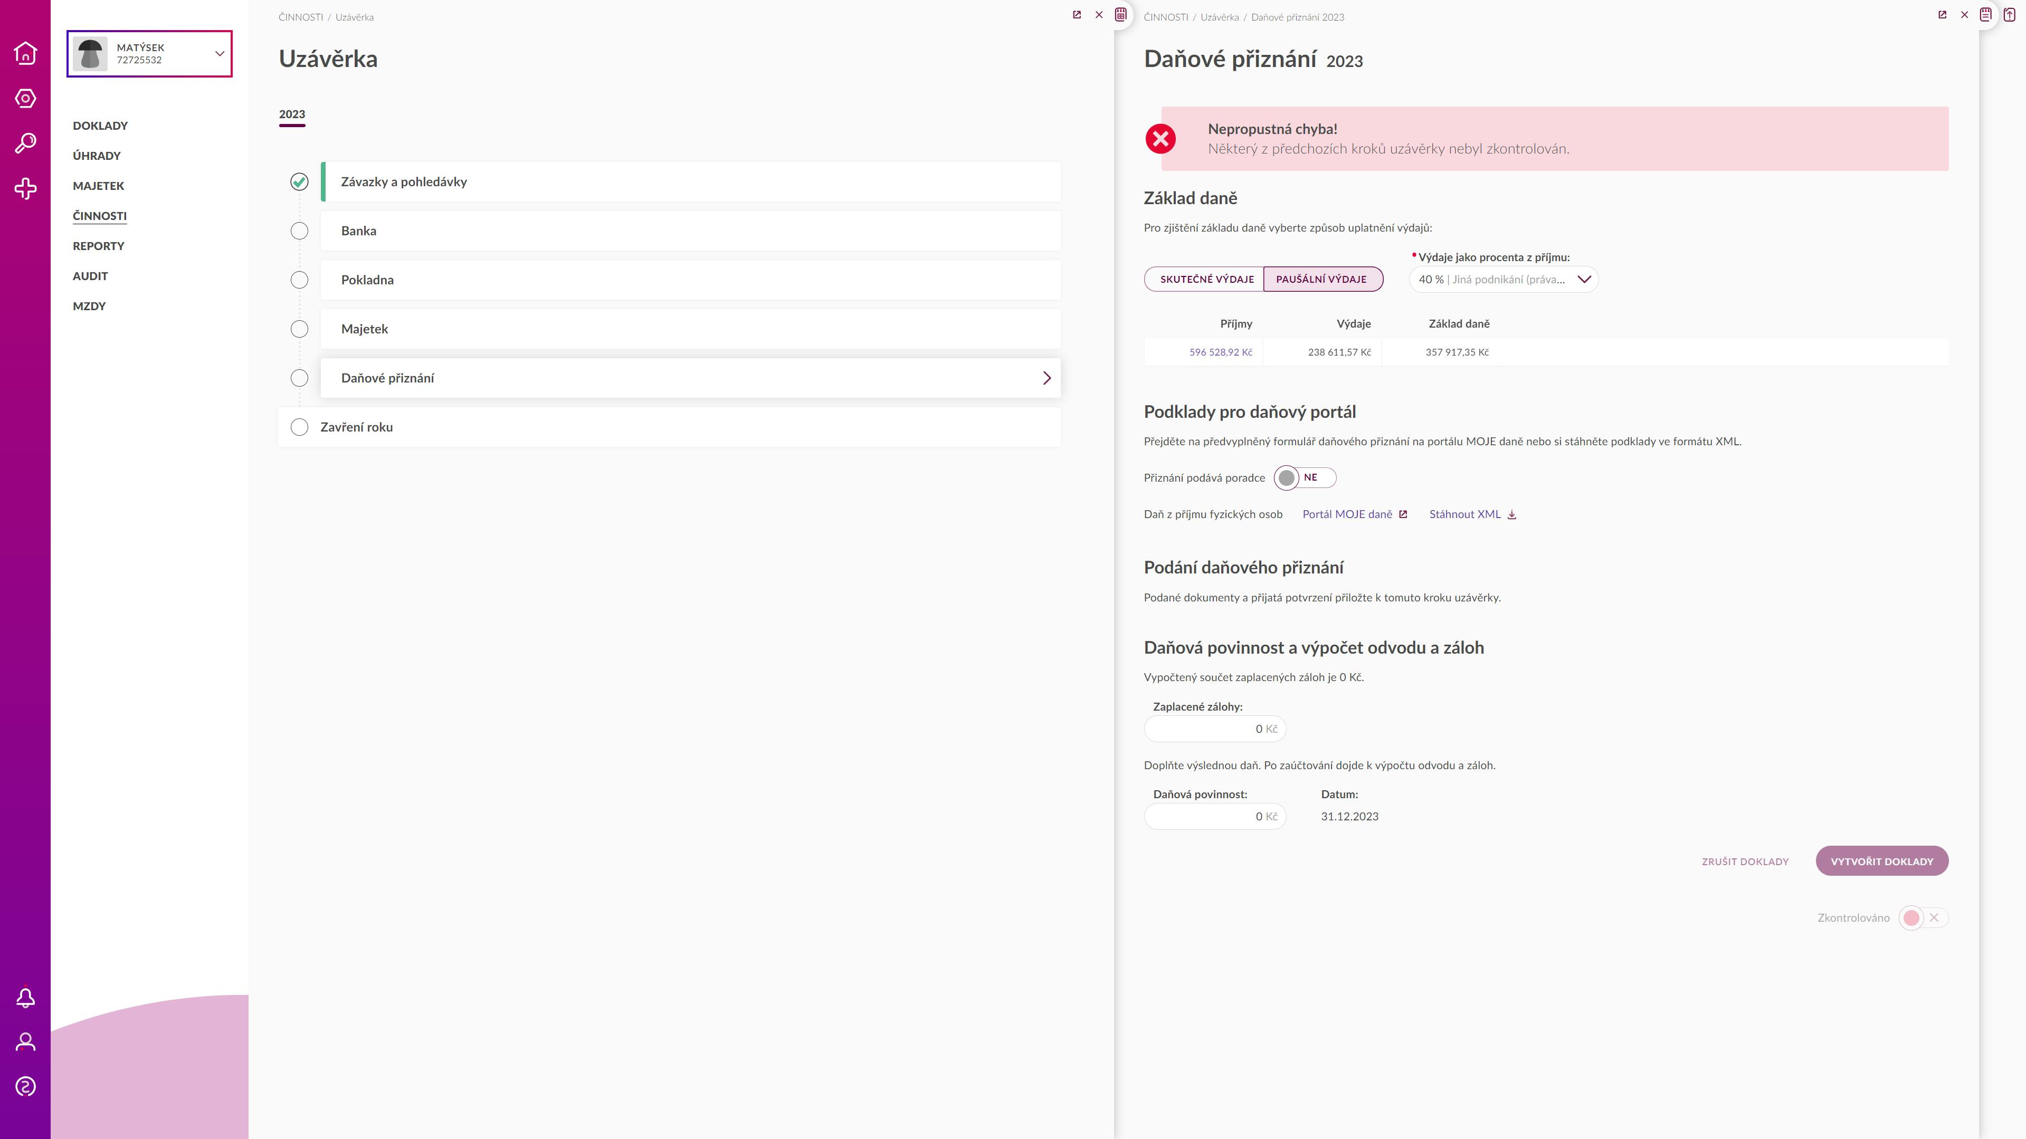This screenshot has width=2026, height=1139.
Task: Expand the MATÝSEK company selector
Action: (x=149, y=53)
